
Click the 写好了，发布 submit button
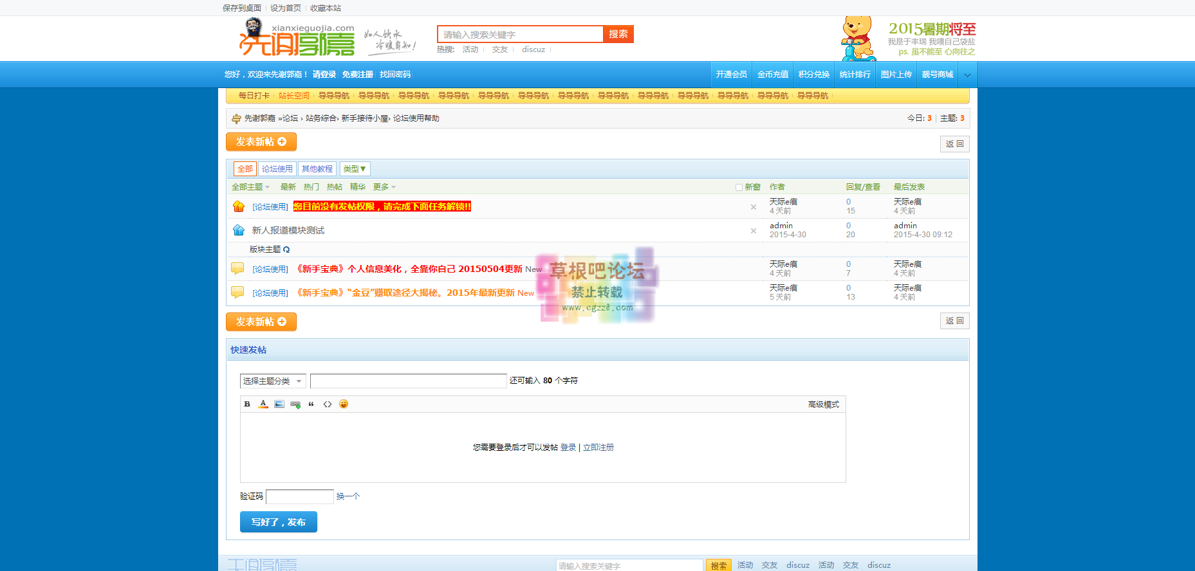(279, 522)
